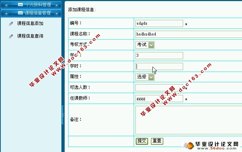Expand 属性 dropdown showing 选修
The height and width of the screenshot is (152, 242).
click(x=145, y=77)
